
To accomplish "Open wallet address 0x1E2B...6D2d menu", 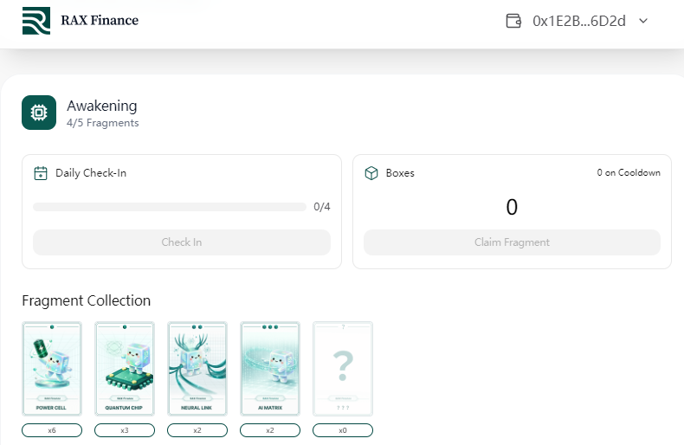I will coord(579,21).
